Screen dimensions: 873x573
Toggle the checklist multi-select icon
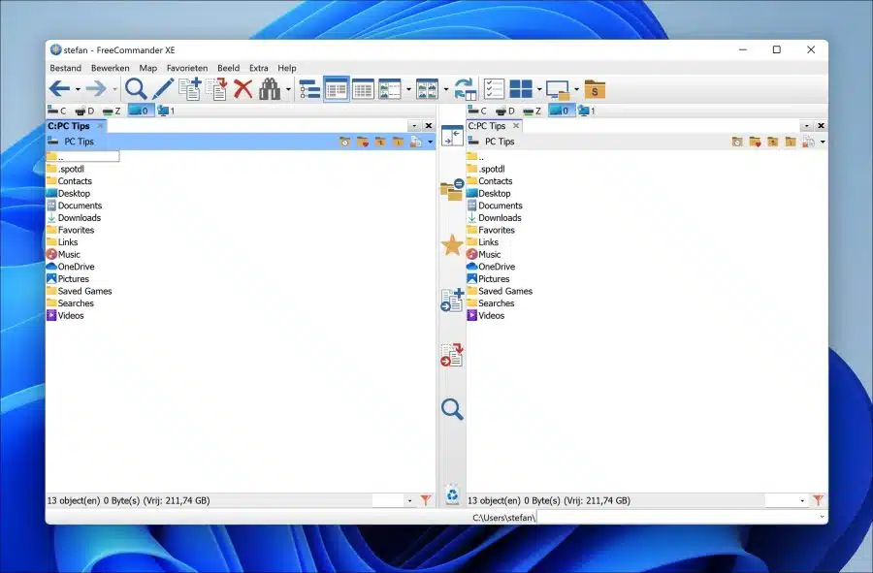coord(494,89)
